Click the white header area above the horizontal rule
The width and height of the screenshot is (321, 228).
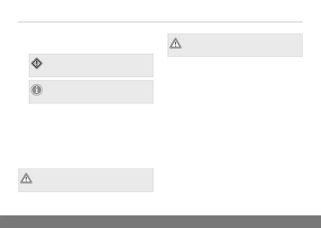click(x=160, y=11)
